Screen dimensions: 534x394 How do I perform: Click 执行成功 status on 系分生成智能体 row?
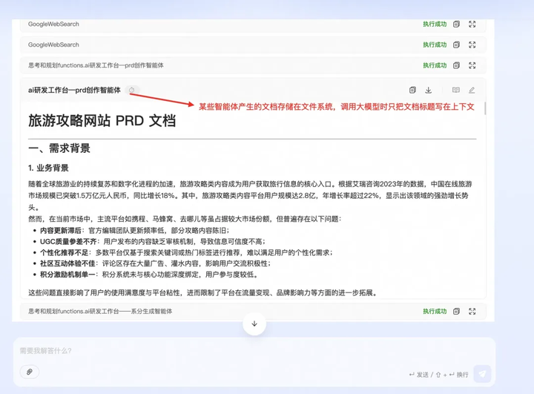[x=435, y=311]
